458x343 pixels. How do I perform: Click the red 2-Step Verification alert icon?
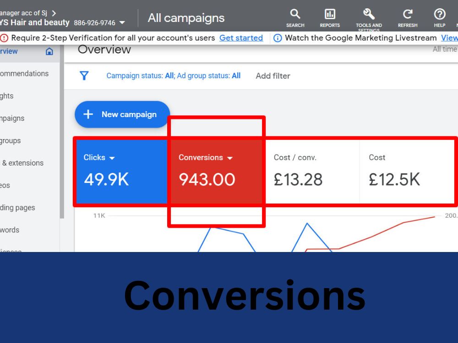[x=4, y=38]
